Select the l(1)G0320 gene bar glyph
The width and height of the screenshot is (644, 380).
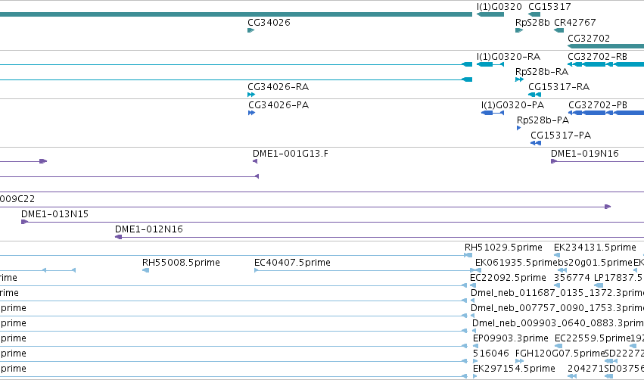(x=490, y=14)
